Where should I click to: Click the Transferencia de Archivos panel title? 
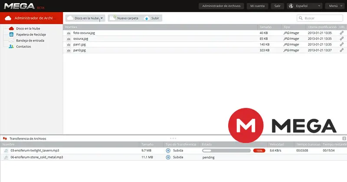pos(28,139)
